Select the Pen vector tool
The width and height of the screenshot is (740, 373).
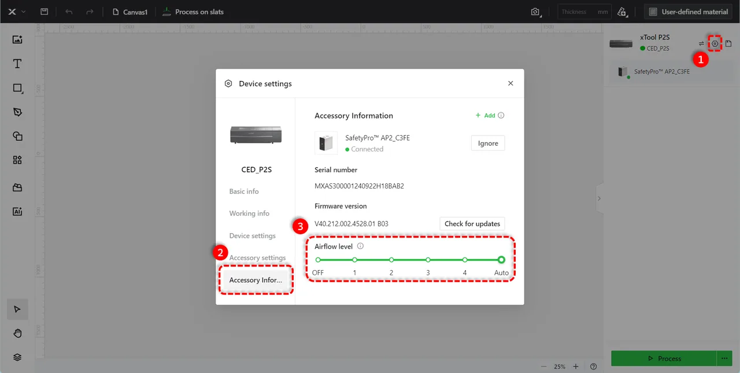17,112
